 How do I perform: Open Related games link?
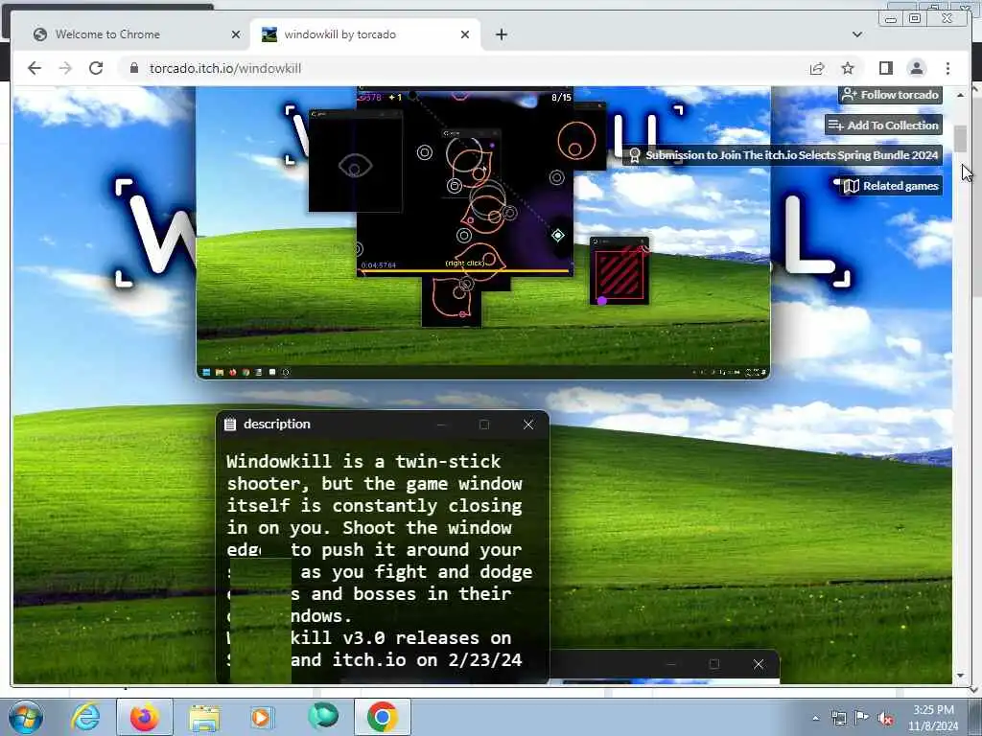point(891,186)
